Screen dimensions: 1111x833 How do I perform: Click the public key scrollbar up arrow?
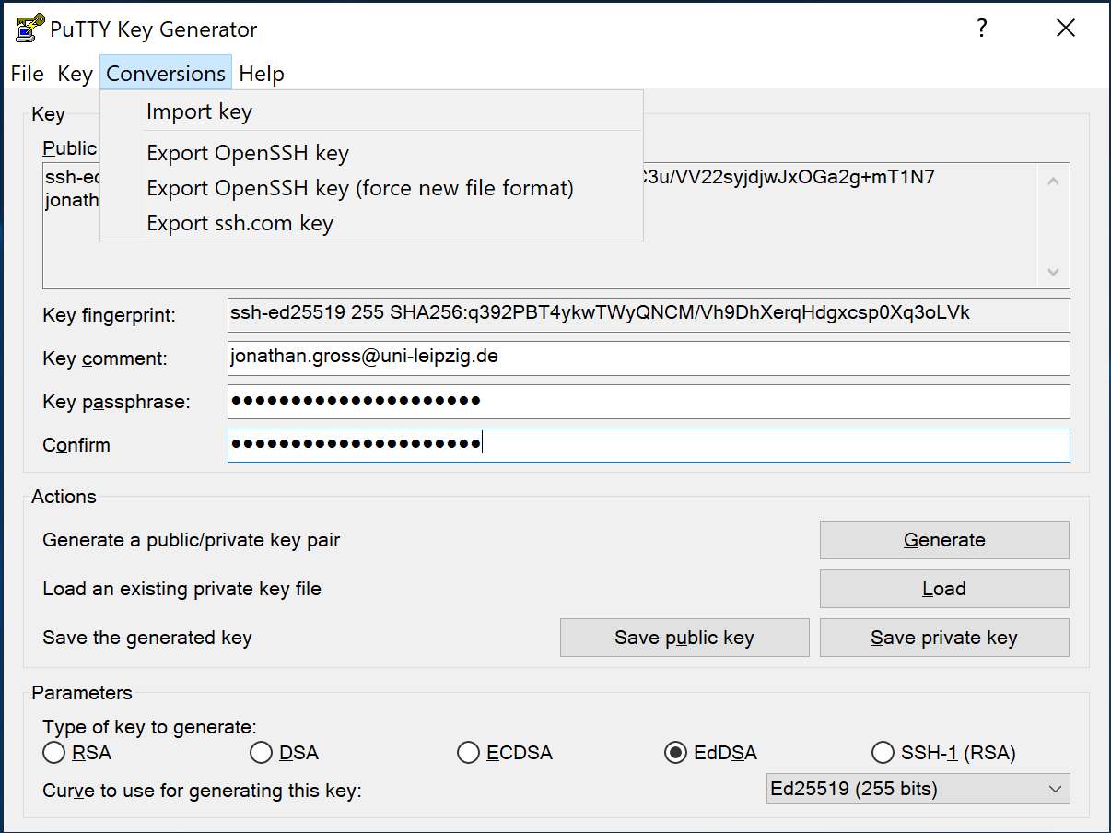(x=1054, y=182)
